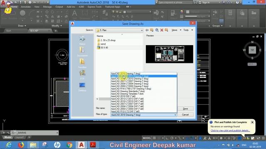Expand the Groups panel dropdown
The width and height of the screenshot is (266, 149).
pyautogui.click(x=217, y=26)
